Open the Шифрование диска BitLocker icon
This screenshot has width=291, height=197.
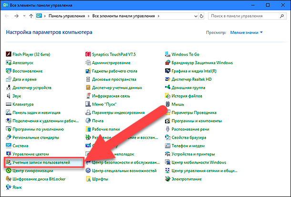[9, 179]
